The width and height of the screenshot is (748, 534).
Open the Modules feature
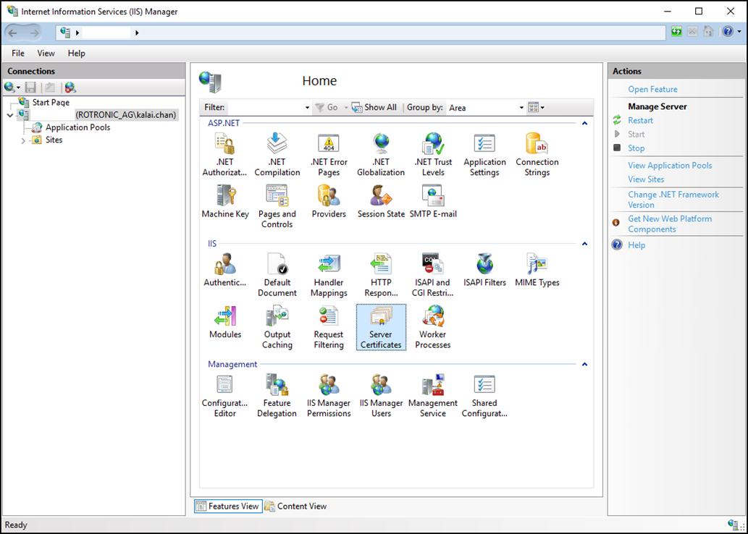(225, 322)
